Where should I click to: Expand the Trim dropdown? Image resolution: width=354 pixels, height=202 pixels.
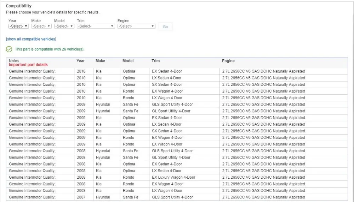point(96,26)
